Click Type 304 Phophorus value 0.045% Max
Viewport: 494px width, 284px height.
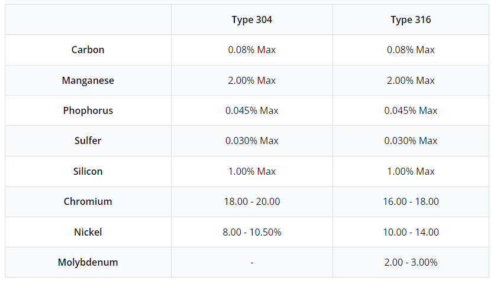coord(251,110)
